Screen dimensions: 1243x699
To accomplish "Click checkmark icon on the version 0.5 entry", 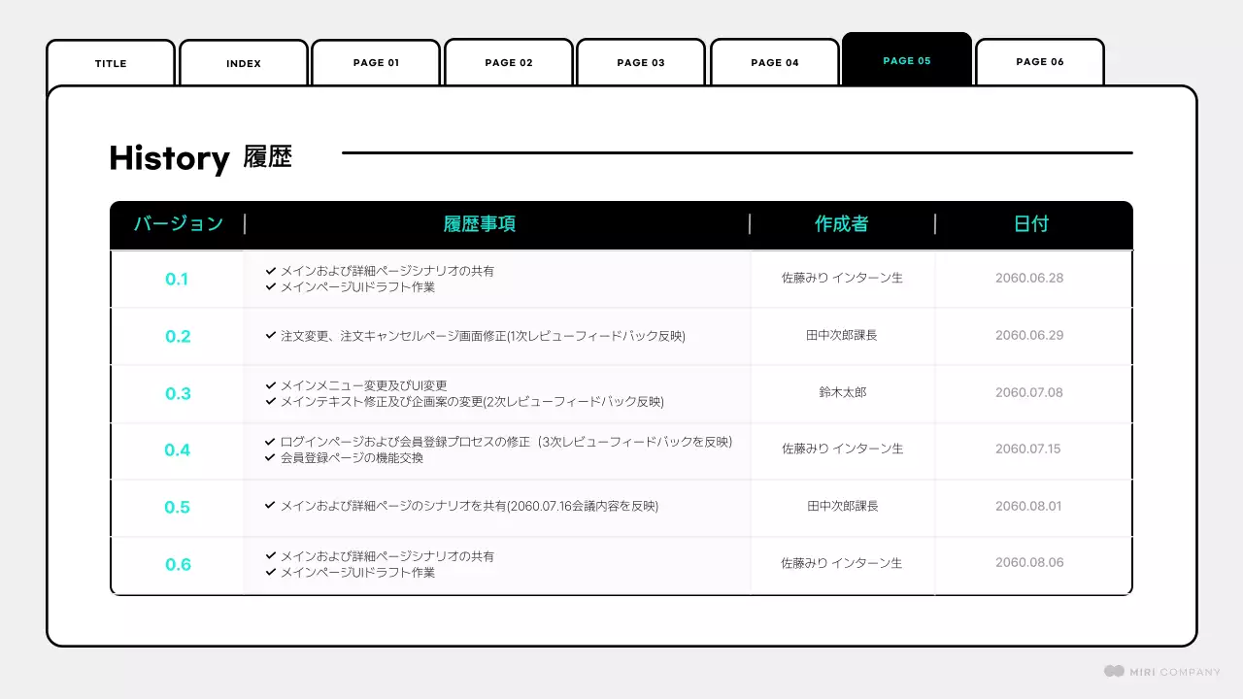I will [269, 506].
